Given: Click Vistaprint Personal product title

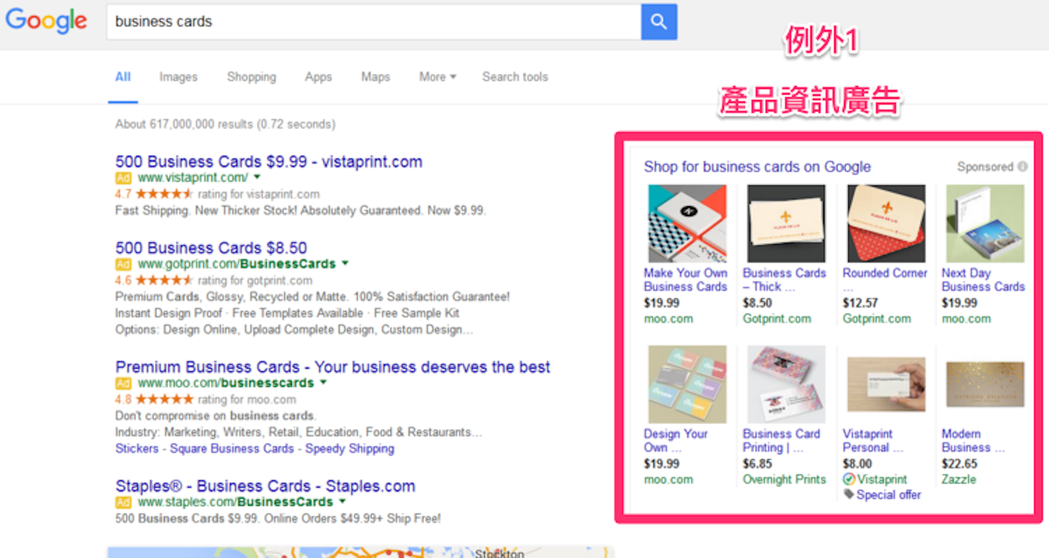Looking at the screenshot, I should [x=873, y=440].
